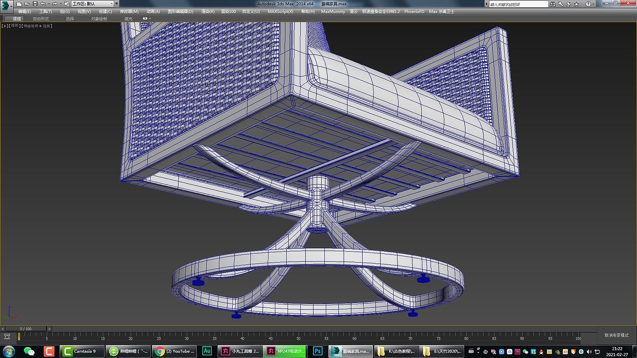
Task: Click the [+] viewport menu label
Action: [x=5, y=26]
